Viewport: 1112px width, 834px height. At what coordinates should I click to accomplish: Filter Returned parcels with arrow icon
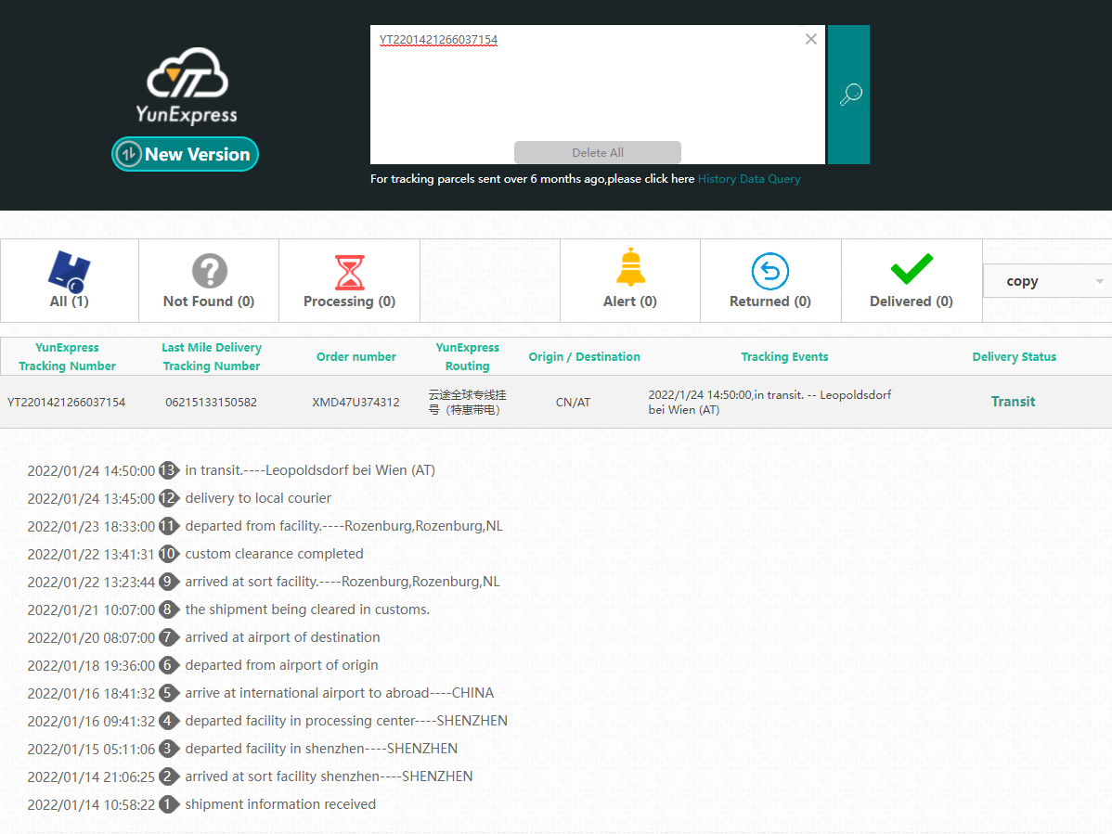[769, 280]
